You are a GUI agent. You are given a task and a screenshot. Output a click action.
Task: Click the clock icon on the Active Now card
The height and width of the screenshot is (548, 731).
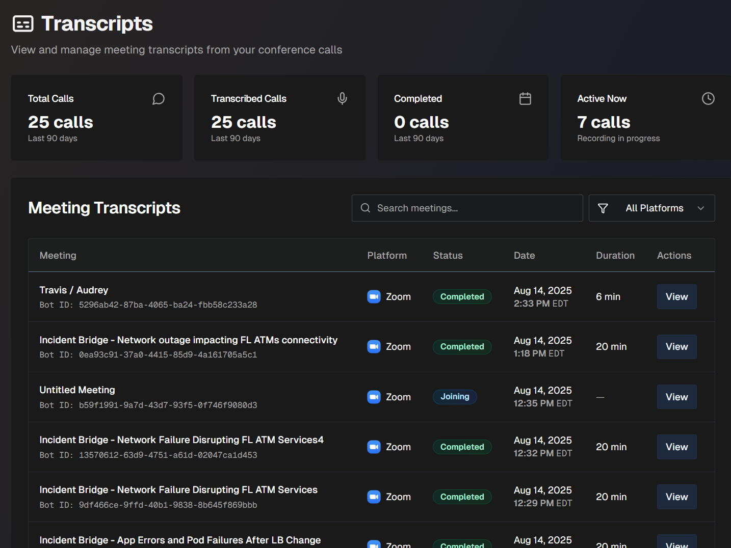click(x=708, y=98)
